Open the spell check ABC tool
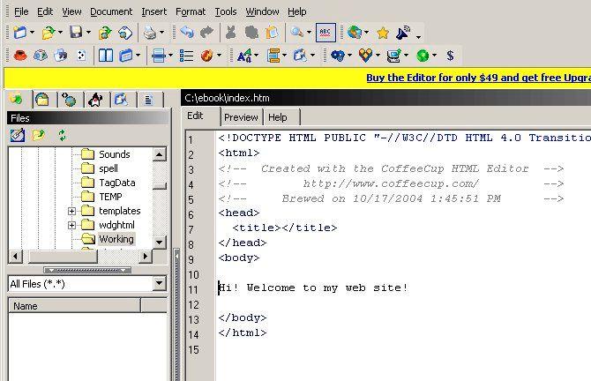Viewport: 591px width, 381px height. pos(325,33)
